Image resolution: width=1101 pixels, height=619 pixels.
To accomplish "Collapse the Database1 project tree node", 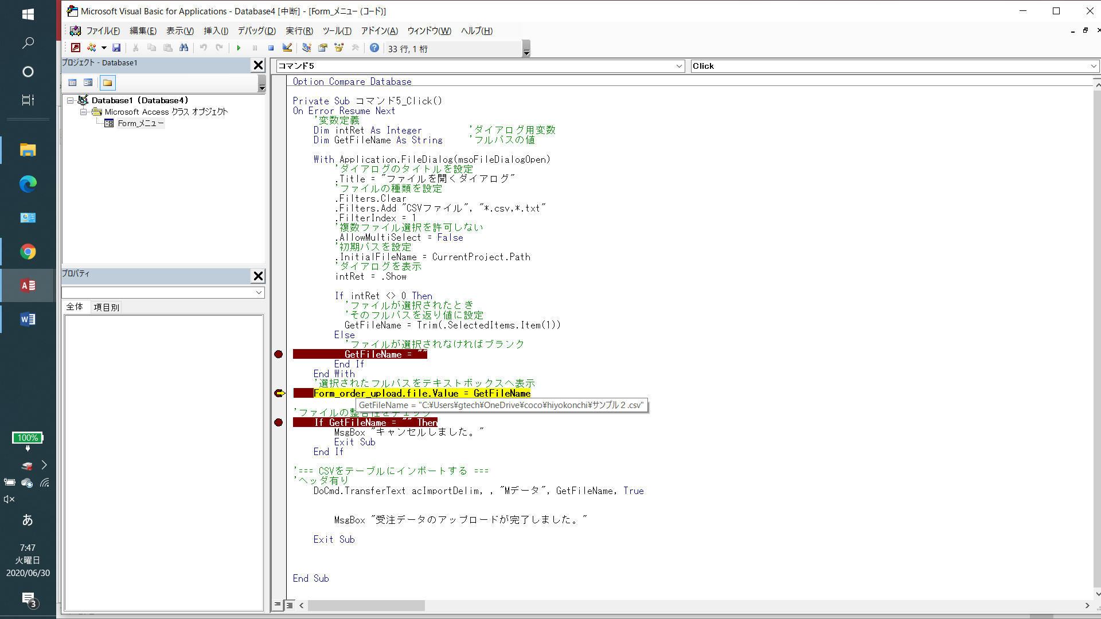I will [x=71, y=100].
